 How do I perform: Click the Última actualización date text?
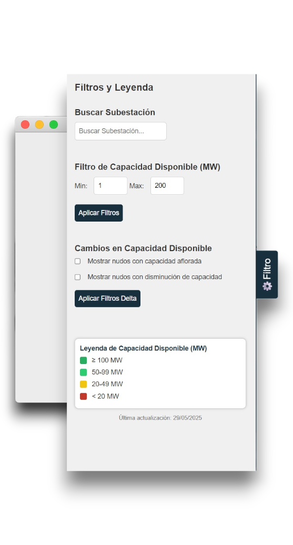(160, 418)
